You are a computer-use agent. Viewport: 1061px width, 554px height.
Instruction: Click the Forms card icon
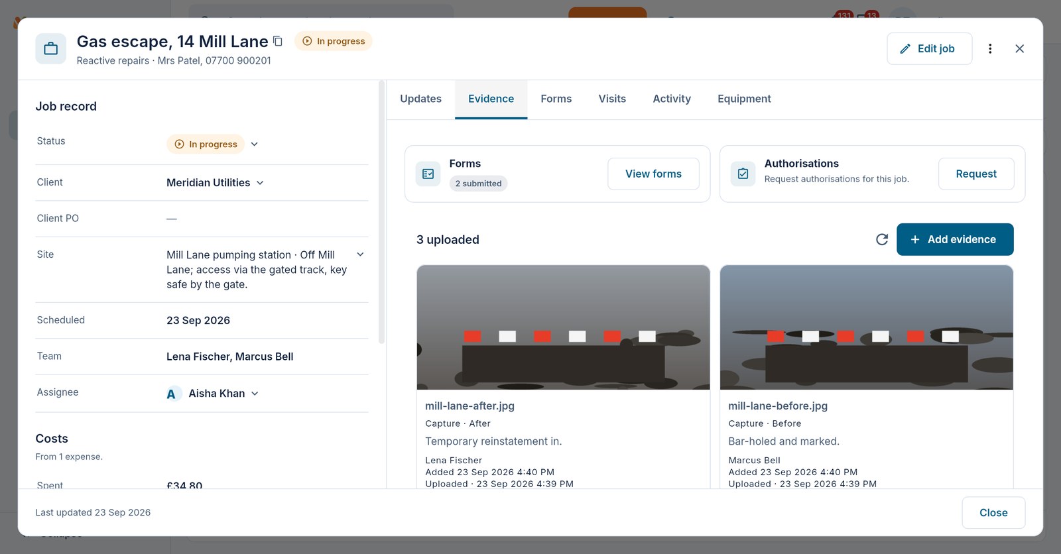(x=428, y=174)
